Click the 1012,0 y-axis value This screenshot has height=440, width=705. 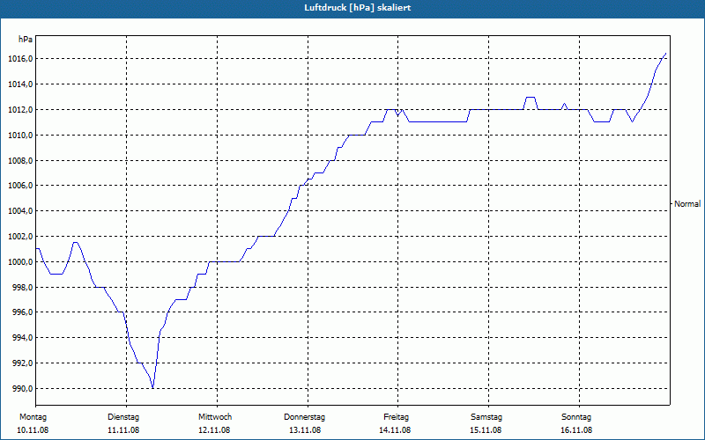[x=20, y=110]
